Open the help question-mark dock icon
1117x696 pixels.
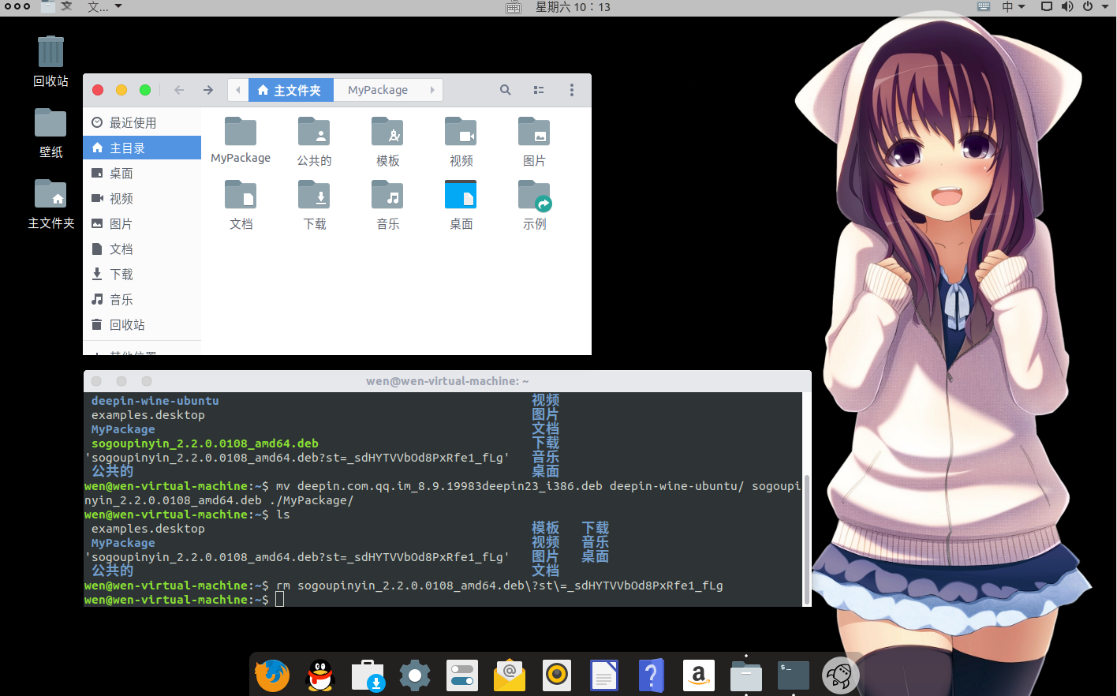(651, 675)
